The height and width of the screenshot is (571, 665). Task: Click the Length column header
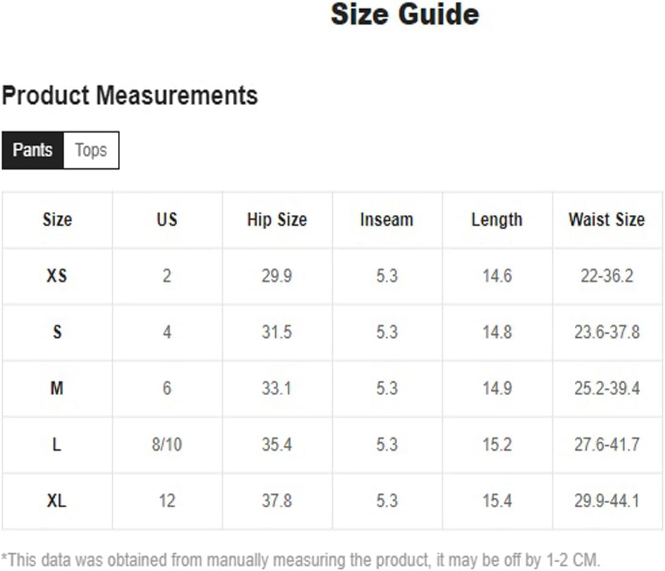pos(497,220)
